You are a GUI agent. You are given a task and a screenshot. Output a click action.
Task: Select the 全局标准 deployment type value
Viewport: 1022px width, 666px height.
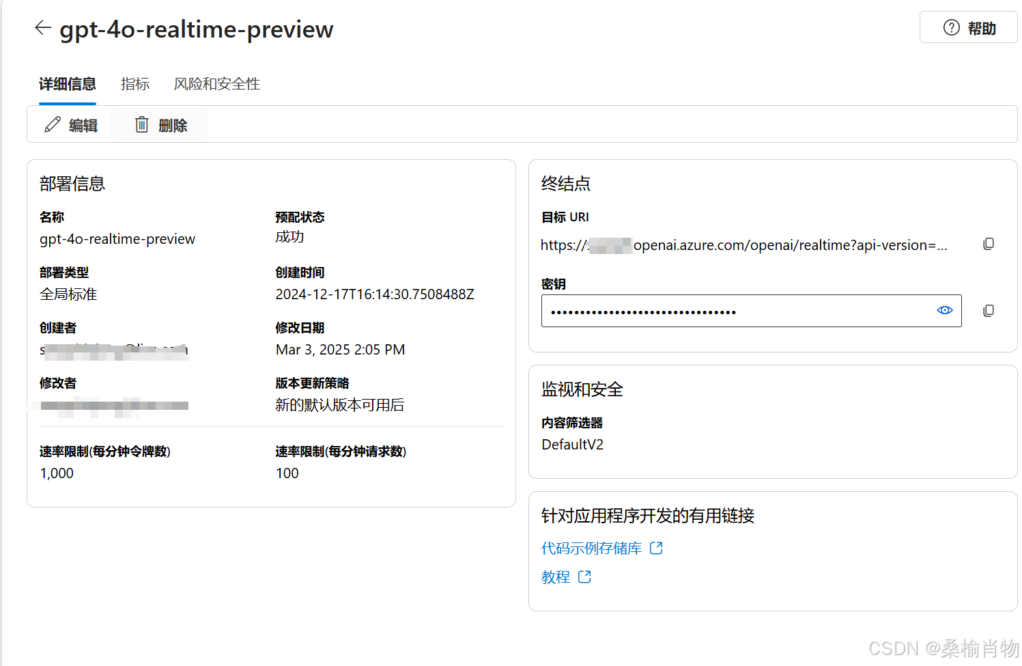point(68,294)
